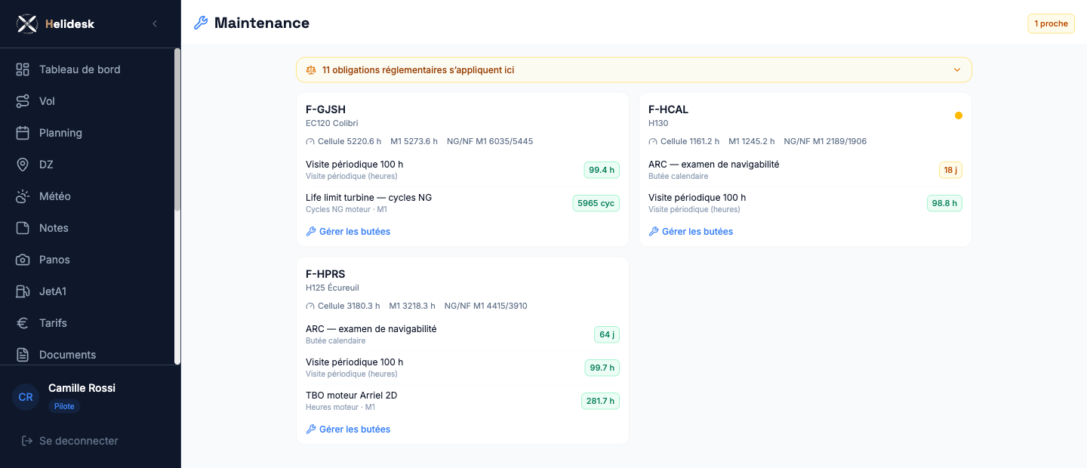Click the Camille Rossi user name
1087x468 pixels.
[82, 388]
